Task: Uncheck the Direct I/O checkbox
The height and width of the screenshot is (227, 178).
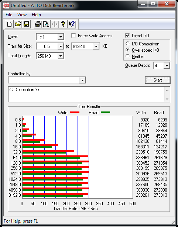Action: click(127, 35)
